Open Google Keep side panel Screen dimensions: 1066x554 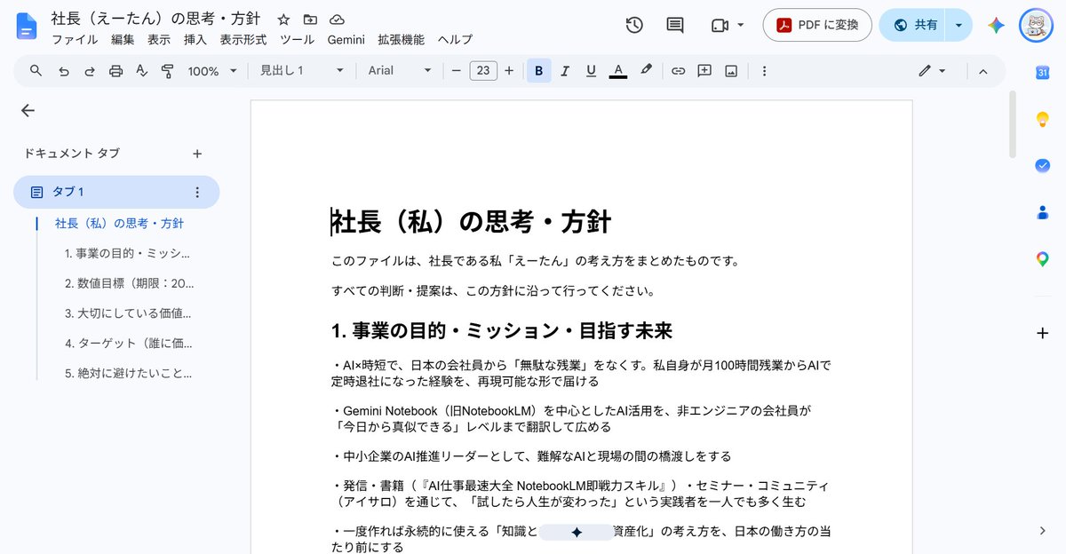(1043, 119)
